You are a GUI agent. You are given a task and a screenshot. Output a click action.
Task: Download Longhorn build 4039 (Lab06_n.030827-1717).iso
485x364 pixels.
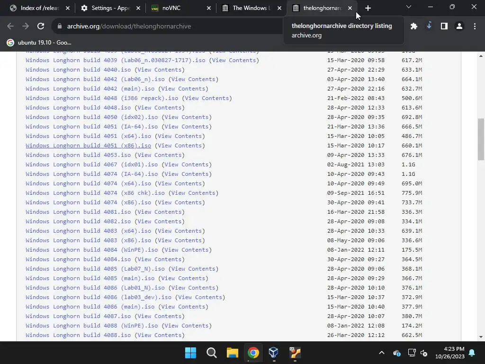pos(116,60)
